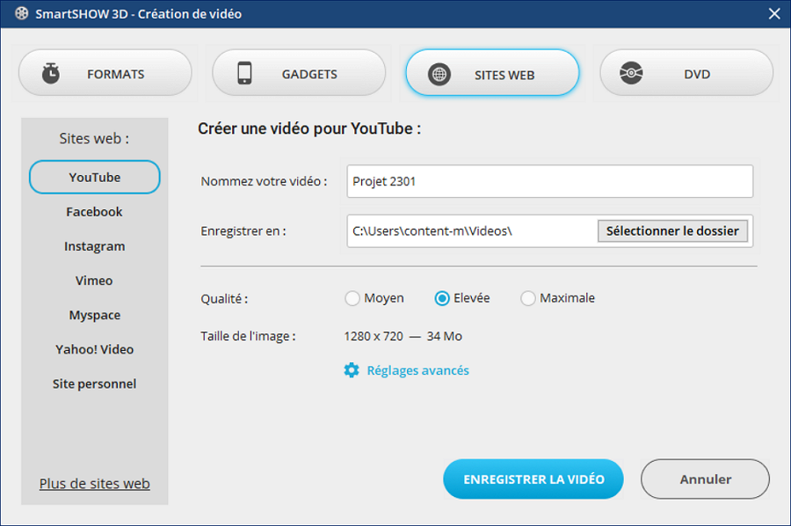Click the smartphone icon on GADGETS tab

pyautogui.click(x=244, y=73)
